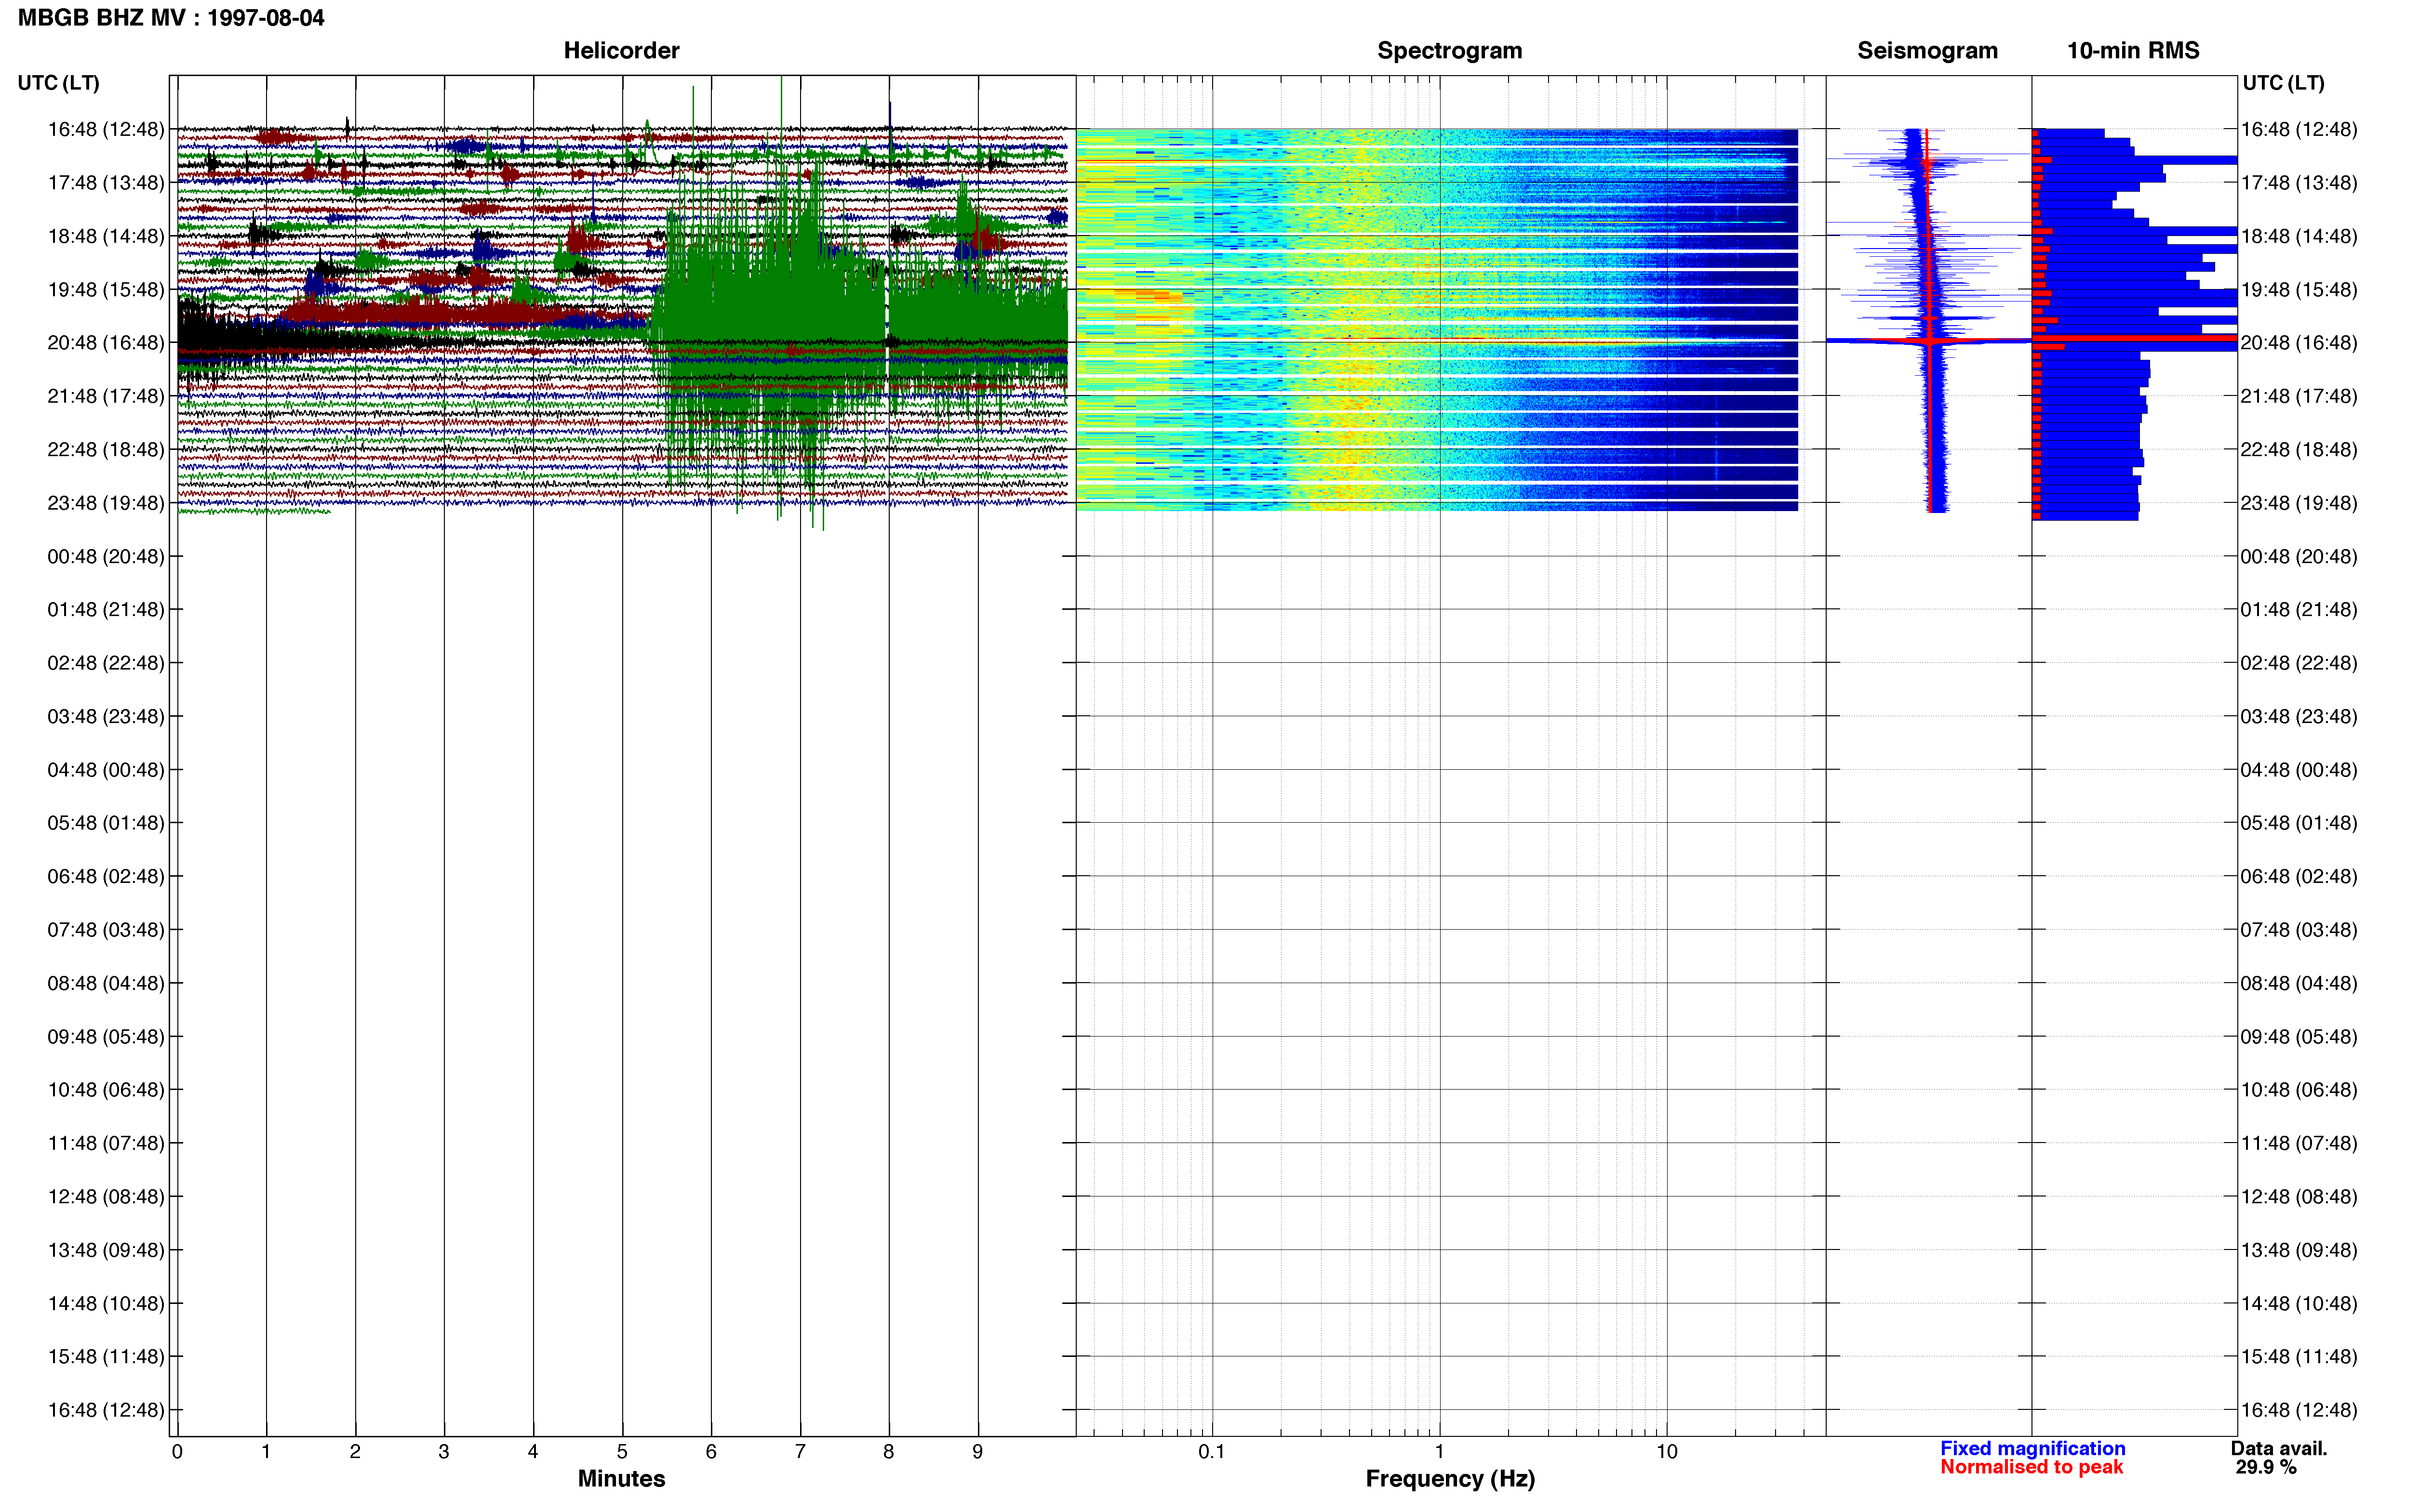Click left time label '23:48 (19:48)'
The image size is (2419, 1512).
tap(106, 503)
